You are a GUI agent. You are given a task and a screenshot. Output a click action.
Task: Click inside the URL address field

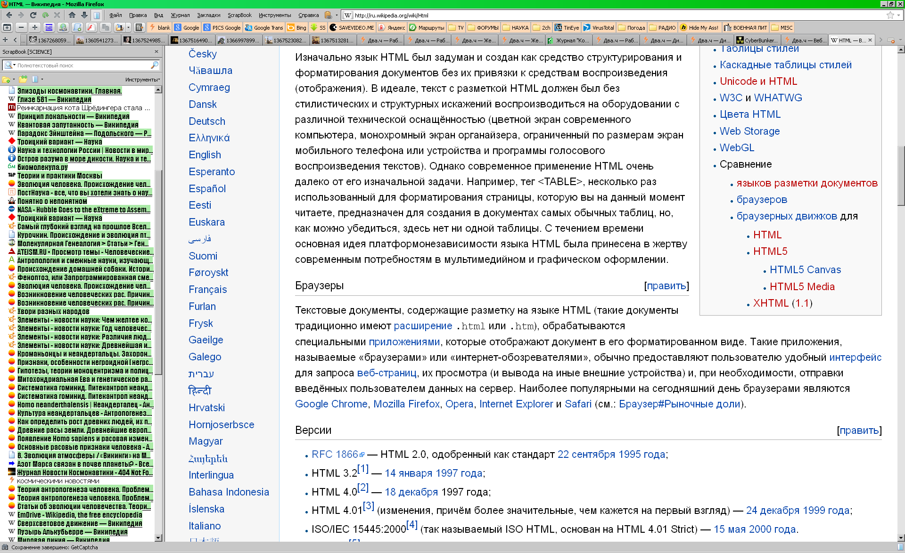(613, 15)
